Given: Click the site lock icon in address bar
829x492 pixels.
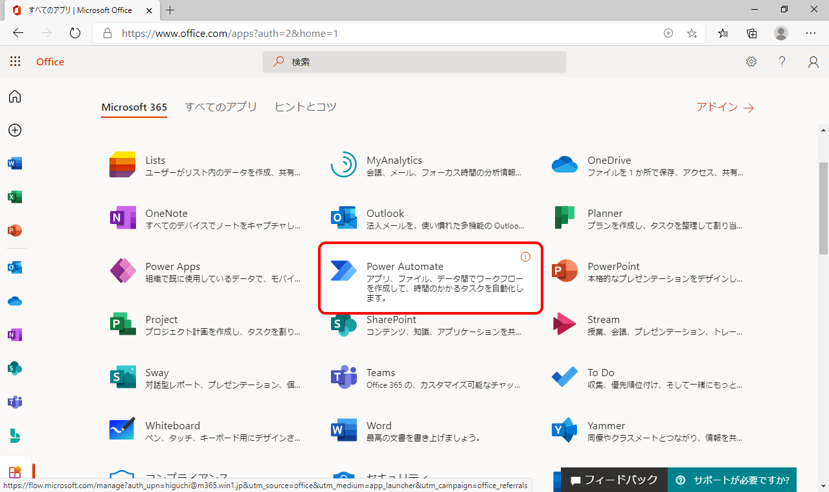Looking at the screenshot, I should click(108, 33).
